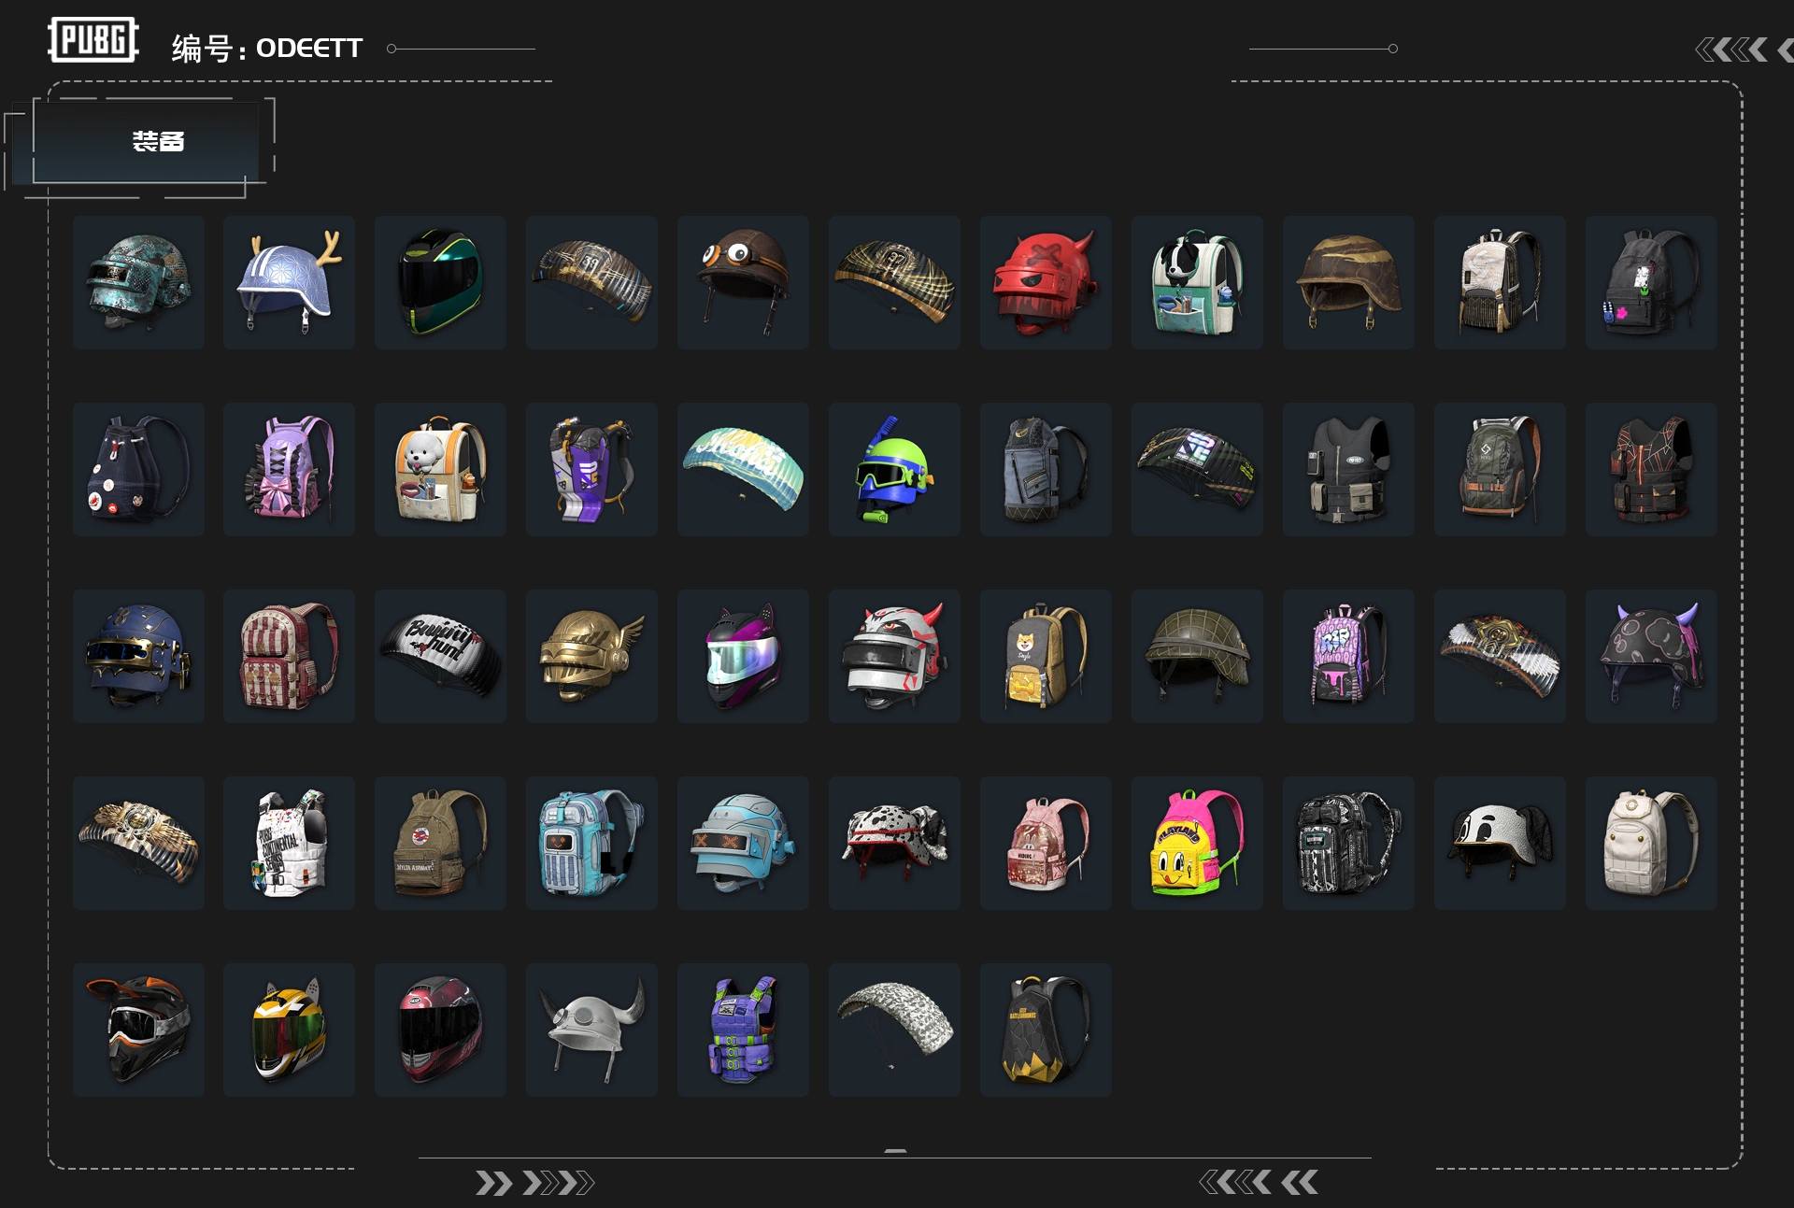Select the white quilted backpack
The height and width of the screenshot is (1208, 1794).
click(1651, 843)
